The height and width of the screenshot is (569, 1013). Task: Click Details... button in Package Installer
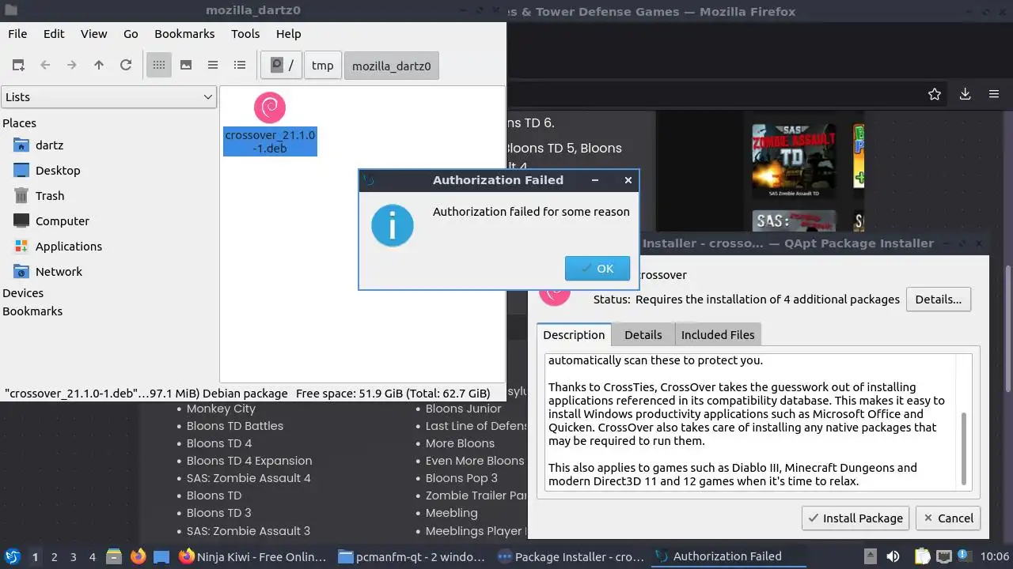pos(938,299)
